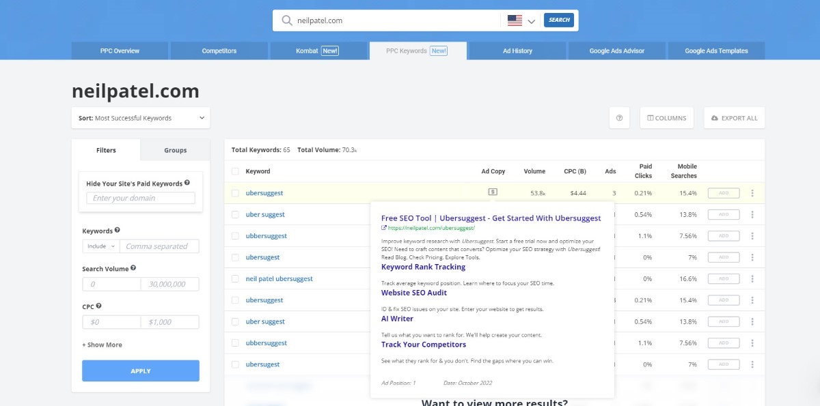820x406 pixels.
Task: Click the Total Keywords: 65 text
Action: 261,150
